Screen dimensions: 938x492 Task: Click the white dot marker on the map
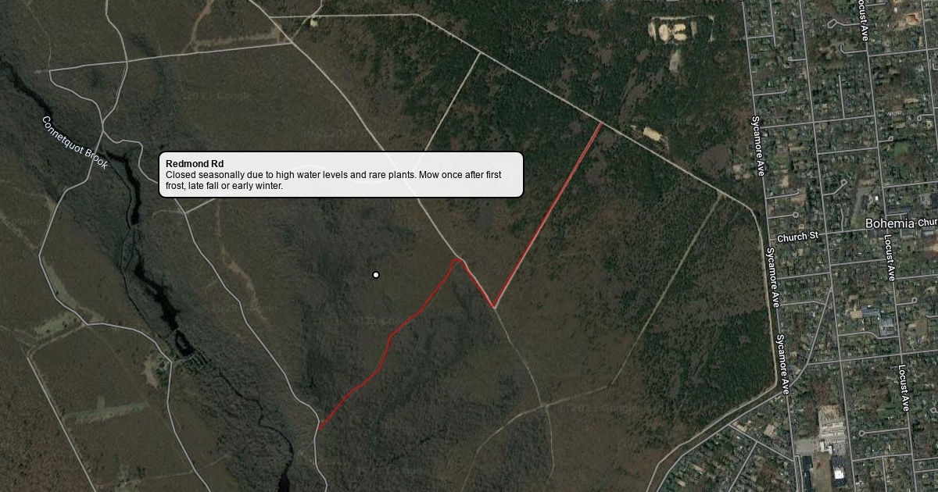[376, 275]
